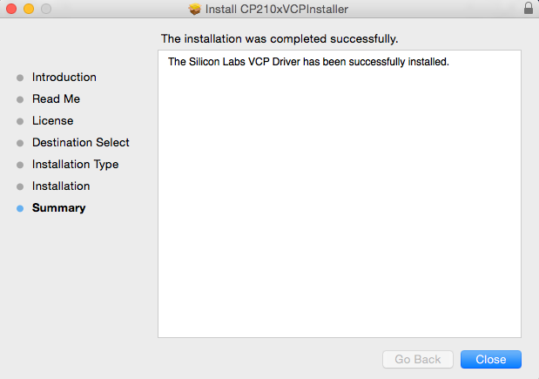Minimize the installer with the yellow button

(28, 9)
